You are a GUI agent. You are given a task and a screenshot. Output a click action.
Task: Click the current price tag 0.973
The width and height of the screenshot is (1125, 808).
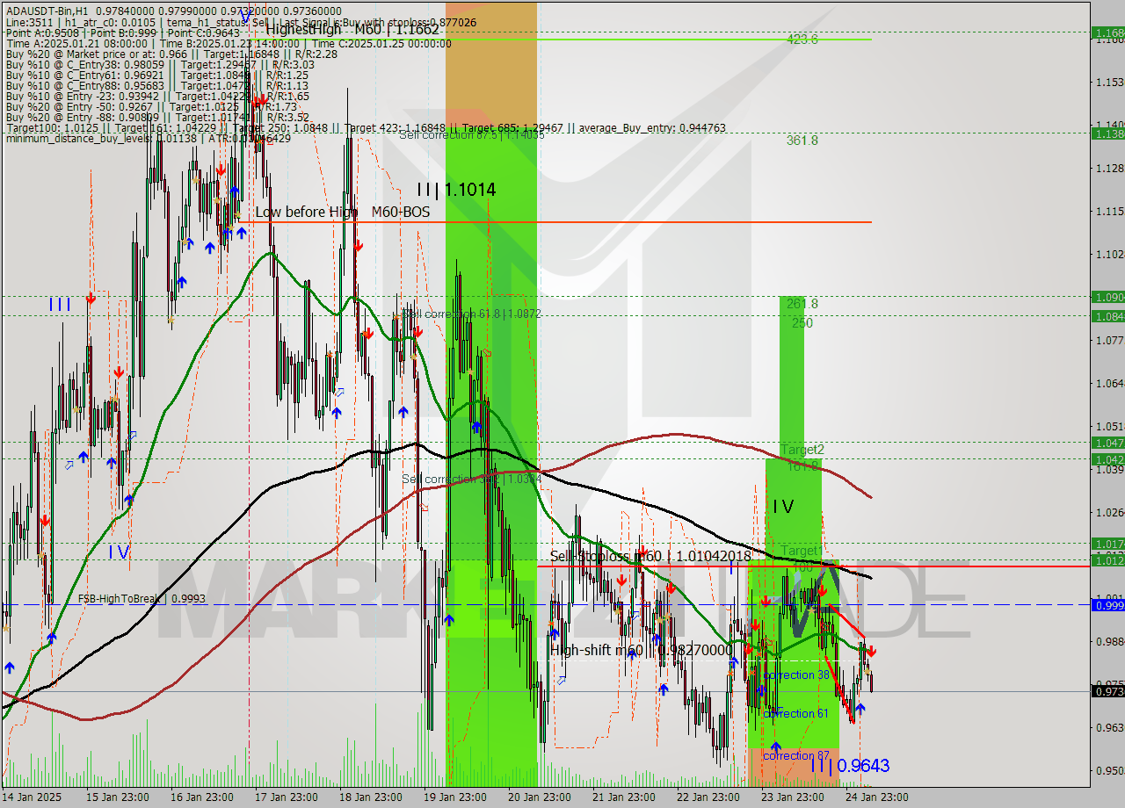point(1107,692)
